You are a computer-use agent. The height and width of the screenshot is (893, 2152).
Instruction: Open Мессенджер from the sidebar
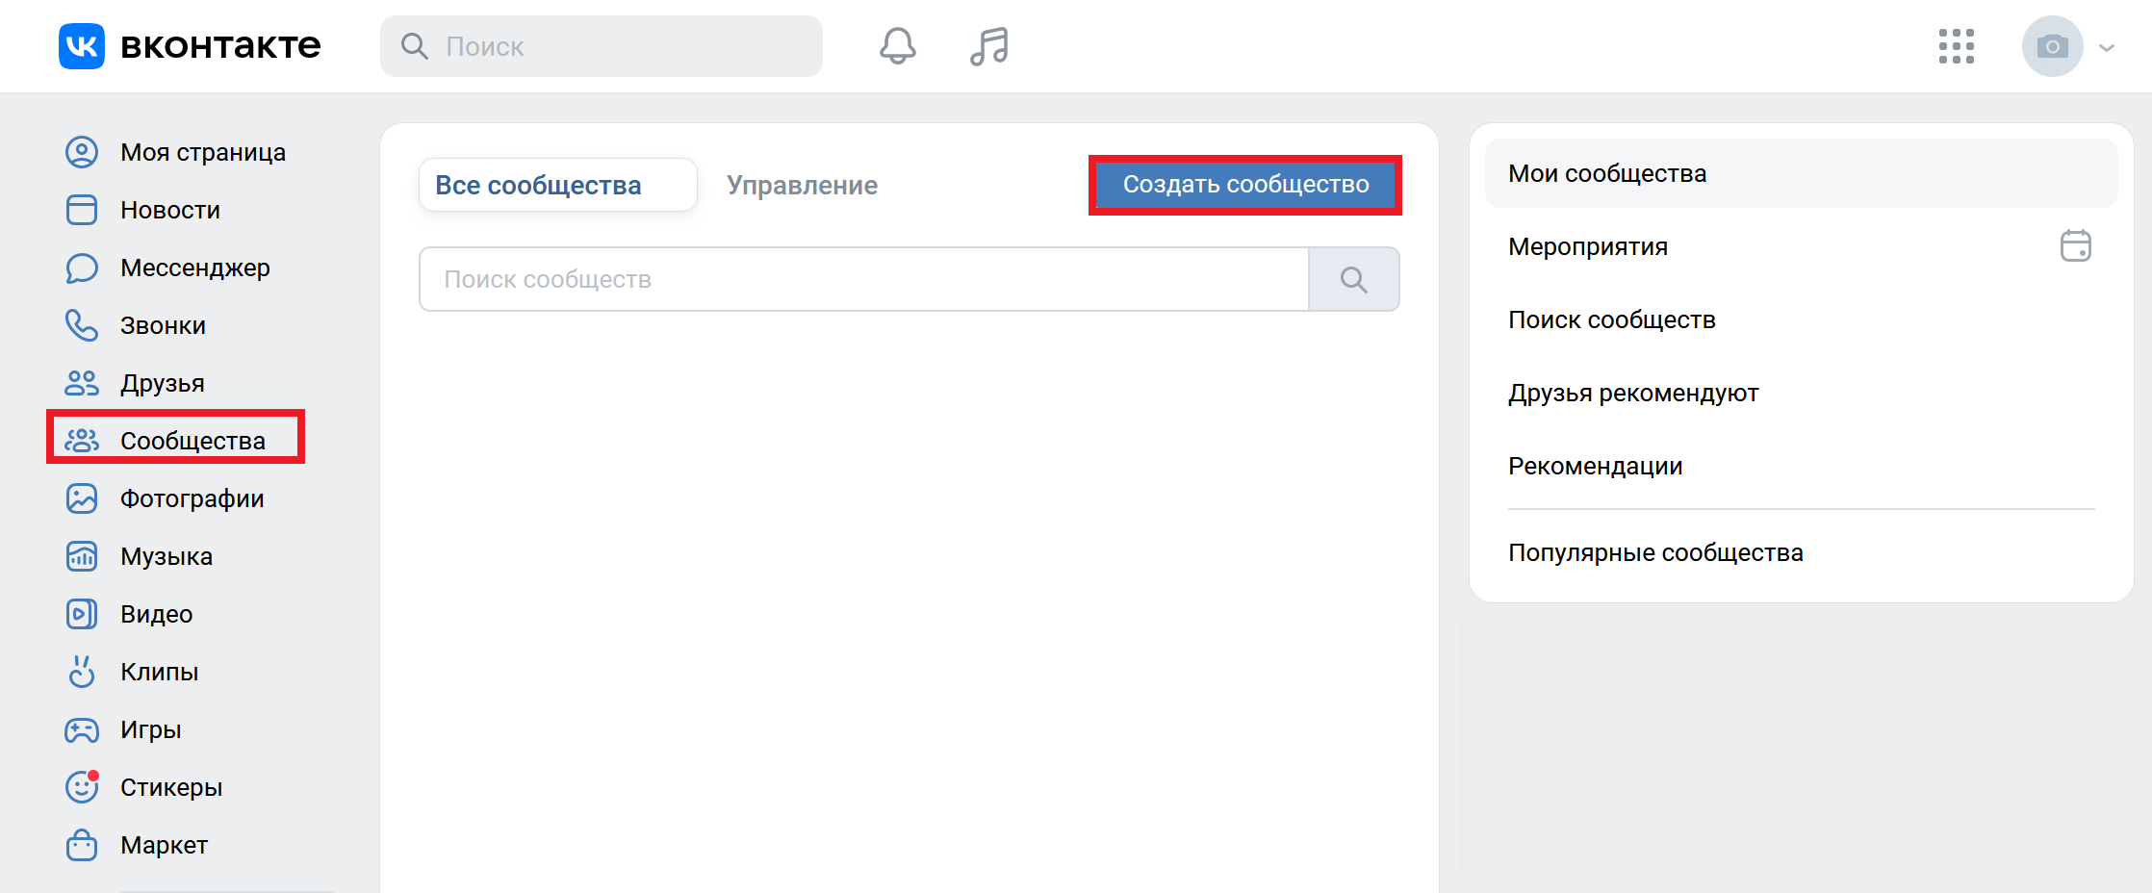tap(194, 268)
